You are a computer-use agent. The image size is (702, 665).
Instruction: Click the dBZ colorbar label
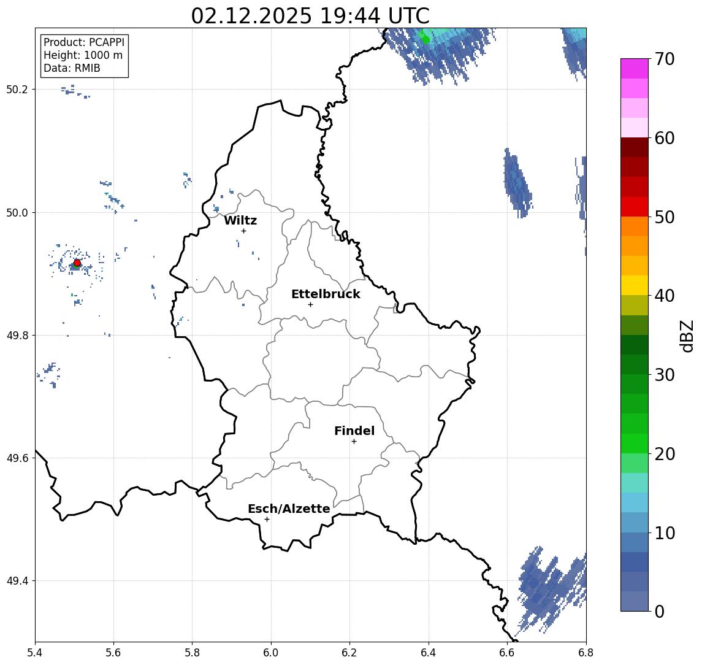click(687, 336)
